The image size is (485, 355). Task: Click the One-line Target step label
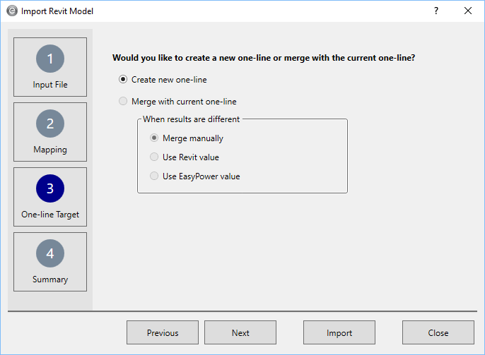coord(50,215)
